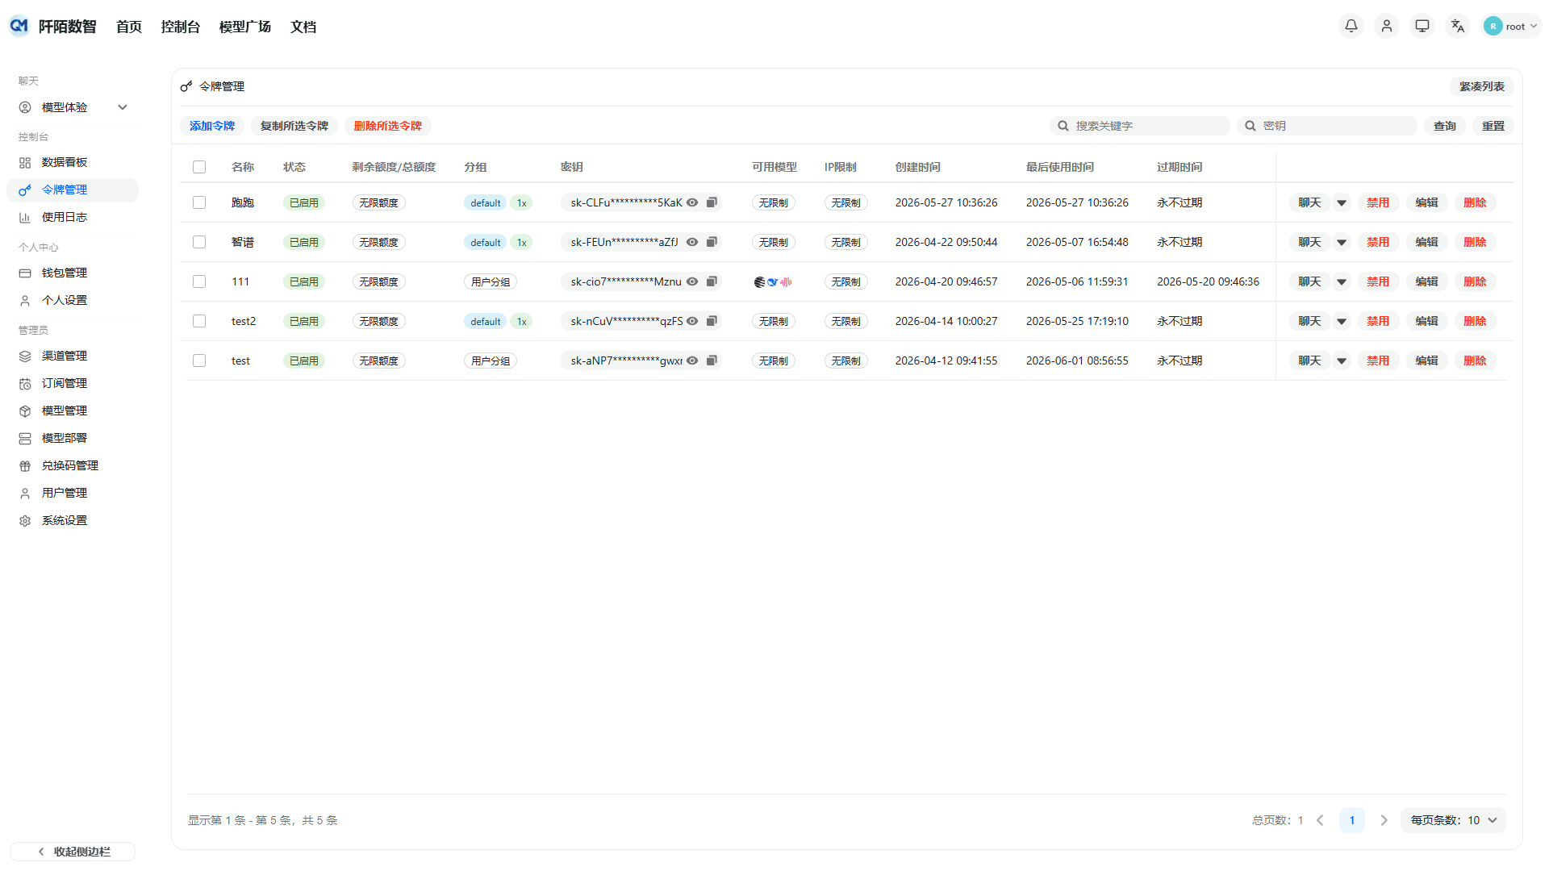Open the 每页条数 page size dropdown
Viewport: 1549px width, 871px height.
tap(1453, 820)
